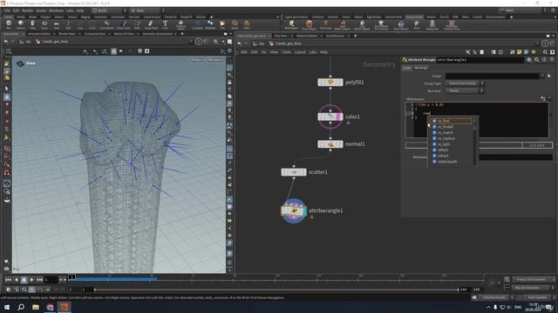Click the playback range slider bar
Image resolution: width=558 pixels, height=313 pixels.
[x=276, y=290]
